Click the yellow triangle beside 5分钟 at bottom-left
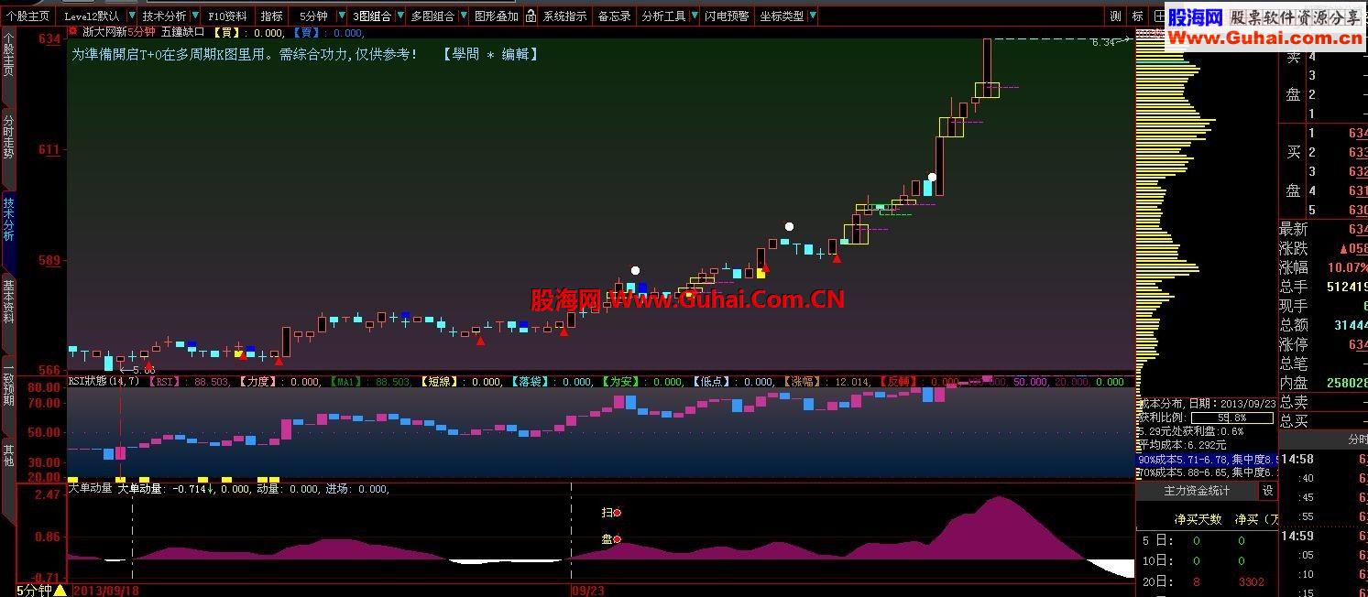Image resolution: width=1368 pixels, height=597 pixels. pos(59,591)
